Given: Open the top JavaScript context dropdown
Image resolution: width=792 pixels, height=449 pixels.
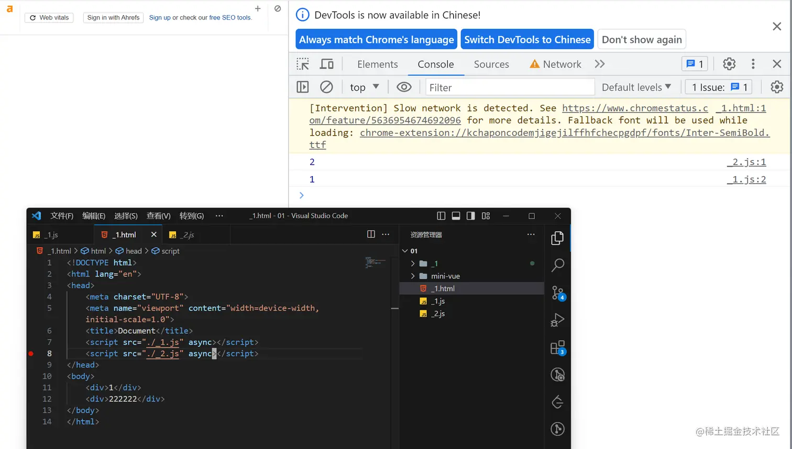Looking at the screenshot, I should coord(364,87).
